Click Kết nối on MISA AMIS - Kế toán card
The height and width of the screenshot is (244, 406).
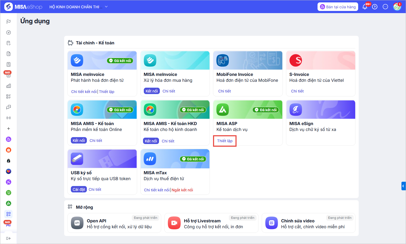79,140
